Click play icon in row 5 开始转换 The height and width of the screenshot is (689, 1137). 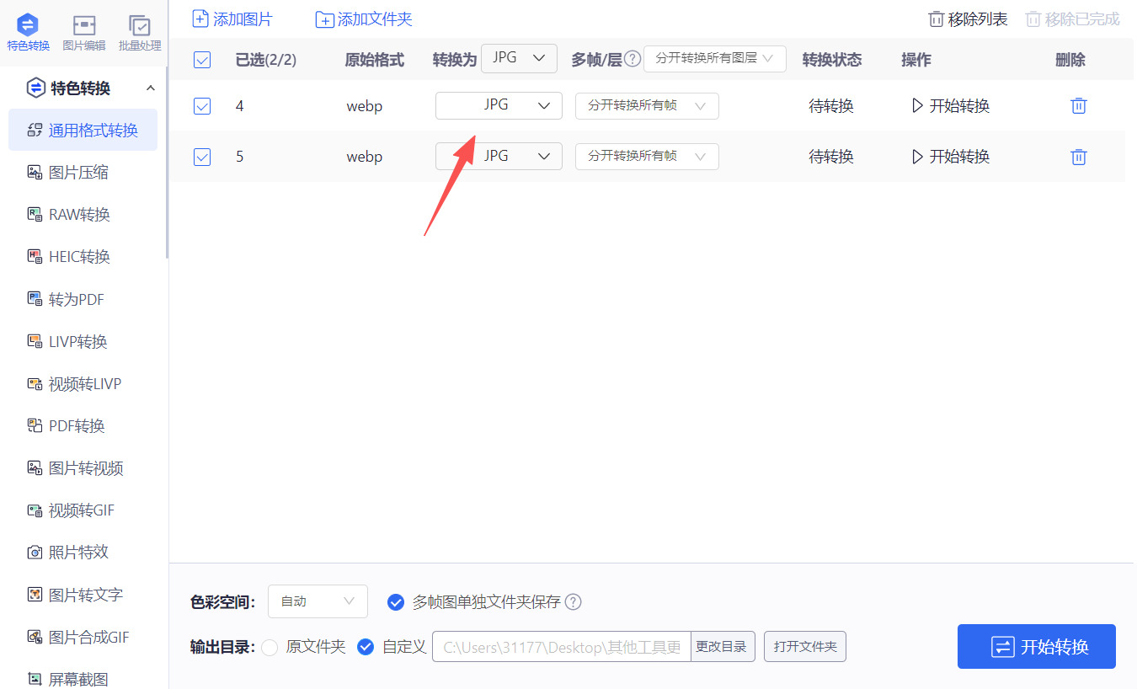pyautogui.click(x=918, y=157)
